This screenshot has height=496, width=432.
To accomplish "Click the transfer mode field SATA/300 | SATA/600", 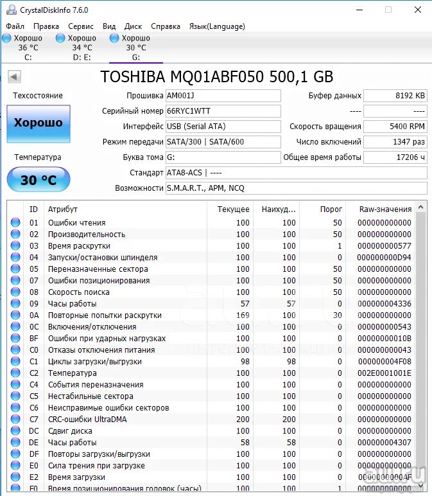I will pos(223,142).
